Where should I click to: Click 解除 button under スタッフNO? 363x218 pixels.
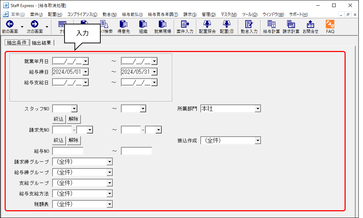pos(74,119)
